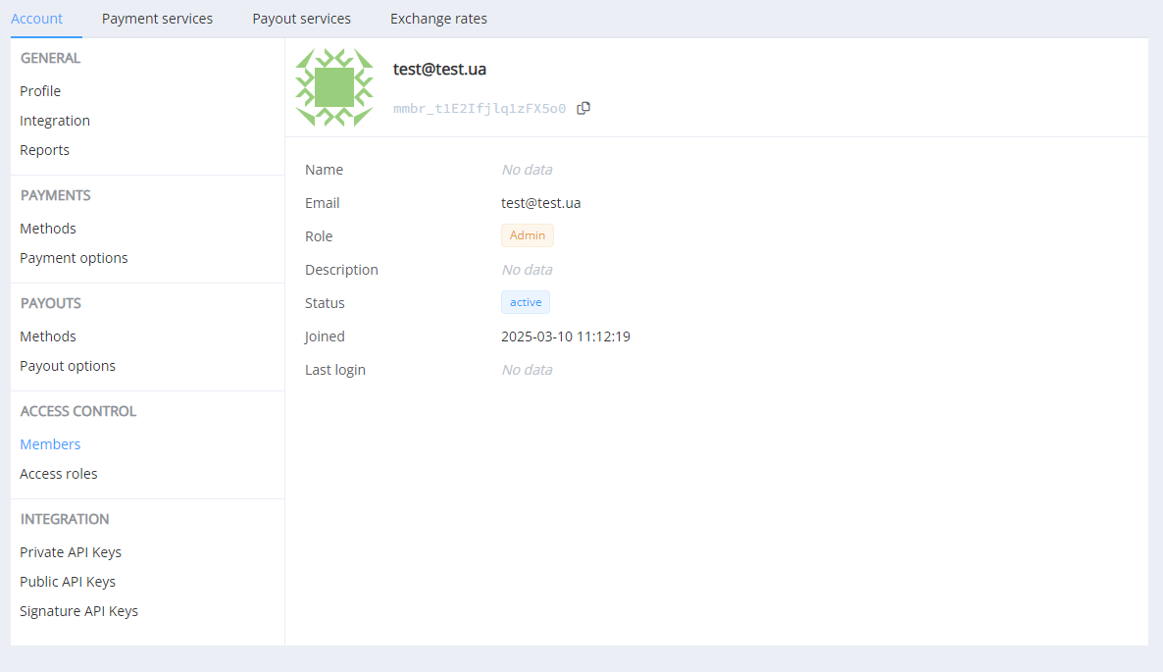Open the Access roles page
The height and width of the screenshot is (672, 1163).
59,474
